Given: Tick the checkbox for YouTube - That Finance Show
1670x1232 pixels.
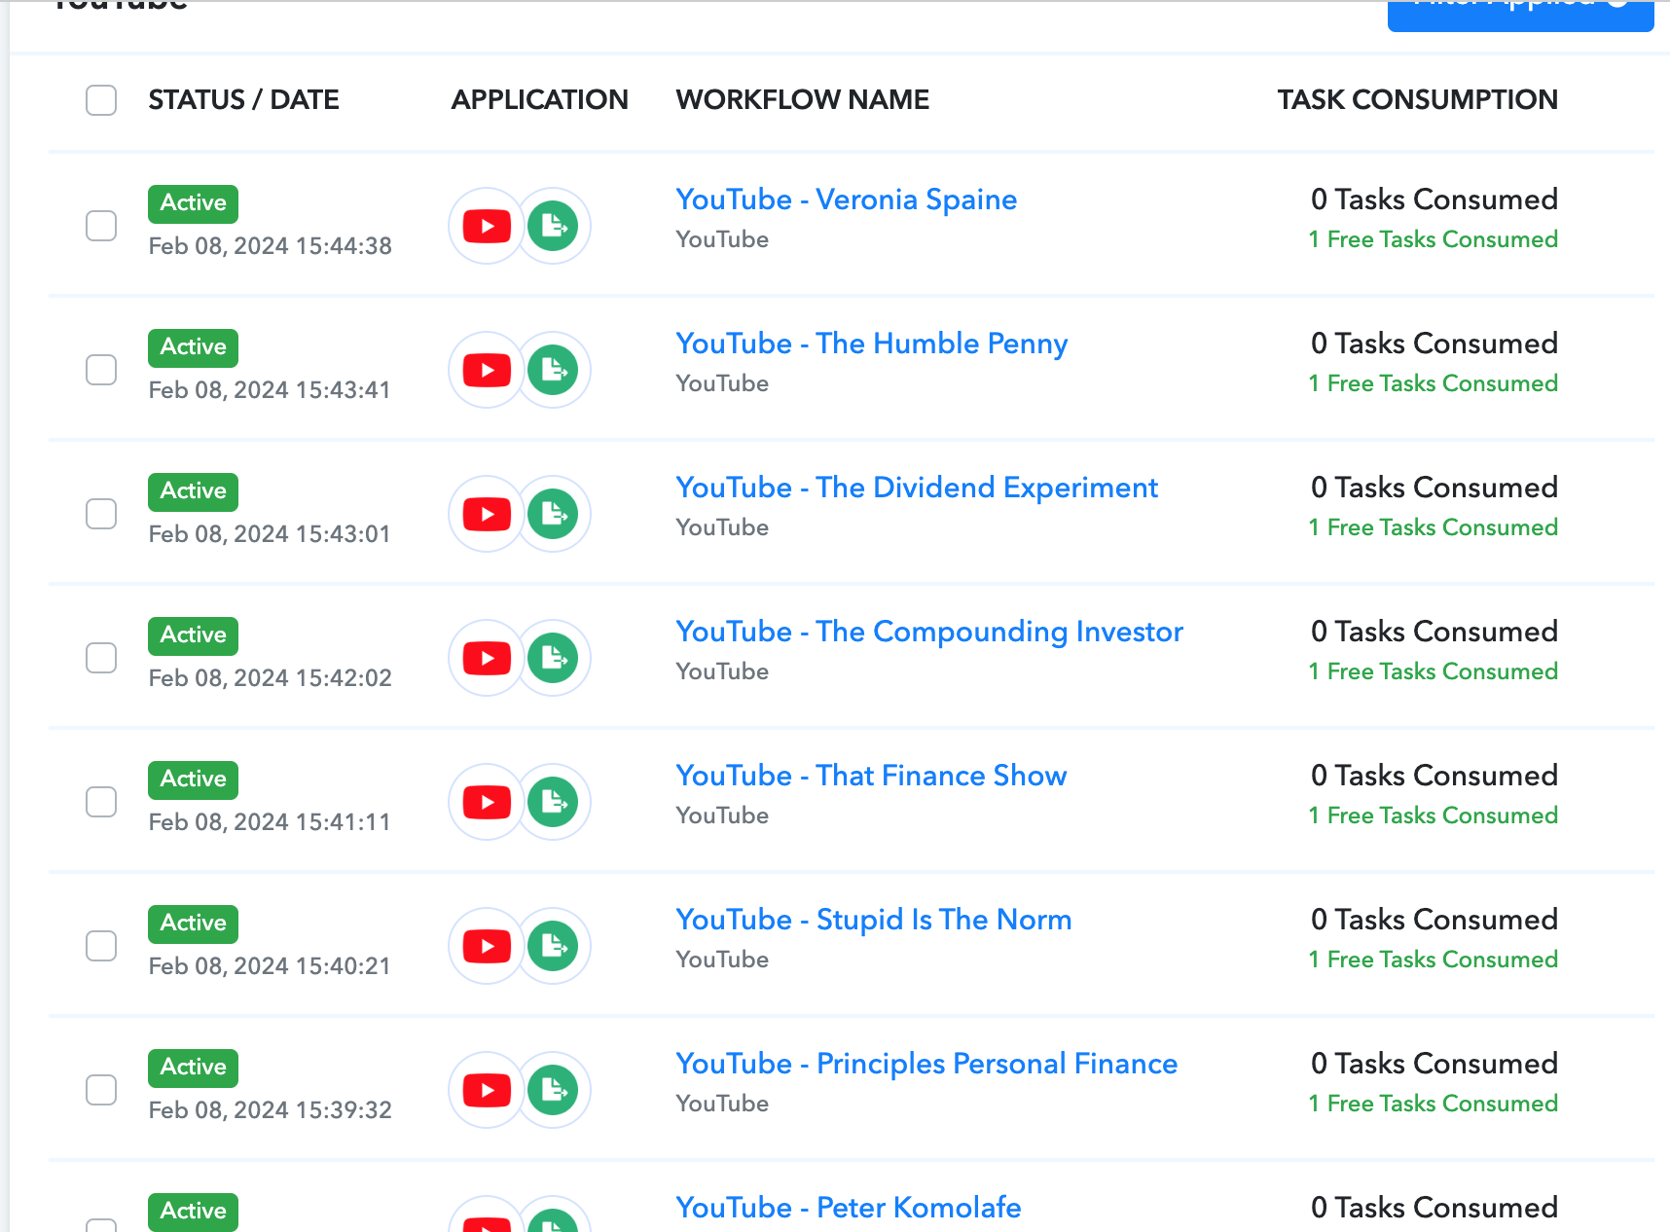Looking at the screenshot, I should pyautogui.click(x=101, y=802).
